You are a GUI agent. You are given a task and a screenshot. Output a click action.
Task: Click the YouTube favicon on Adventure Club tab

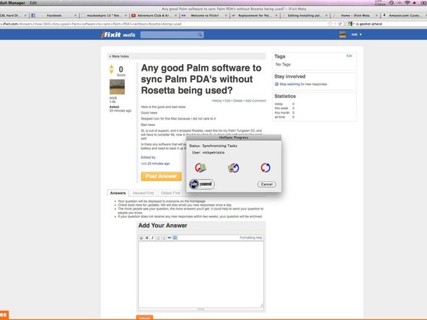point(133,16)
